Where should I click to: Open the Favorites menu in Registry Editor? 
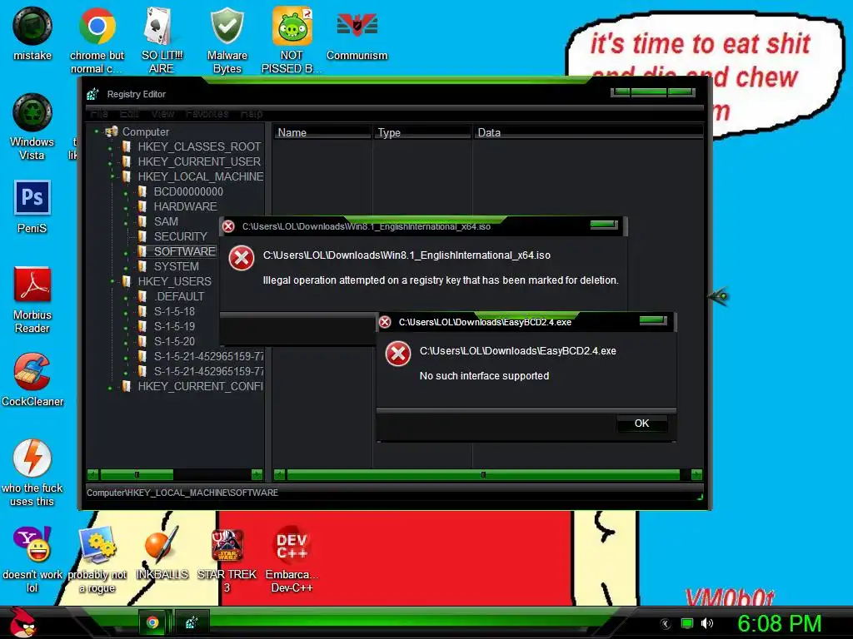[207, 113]
